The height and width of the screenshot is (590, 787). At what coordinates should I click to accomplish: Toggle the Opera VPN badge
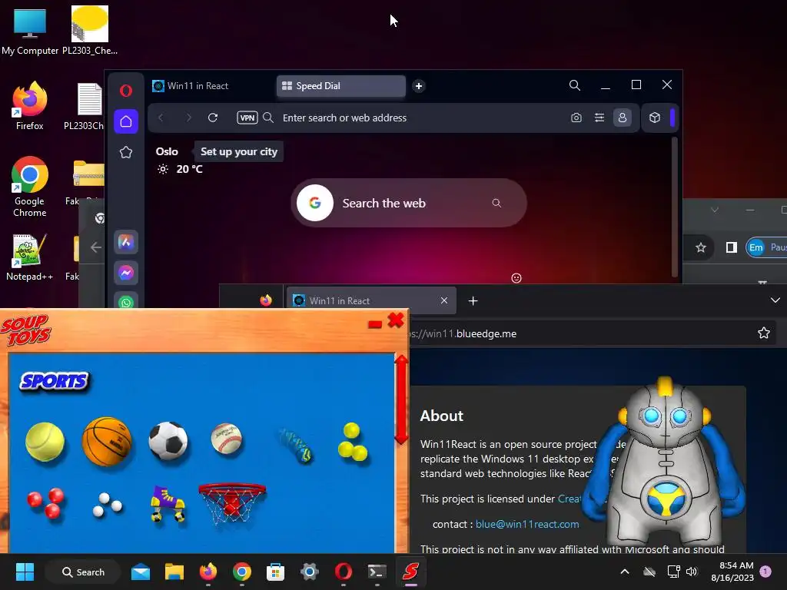(x=247, y=118)
